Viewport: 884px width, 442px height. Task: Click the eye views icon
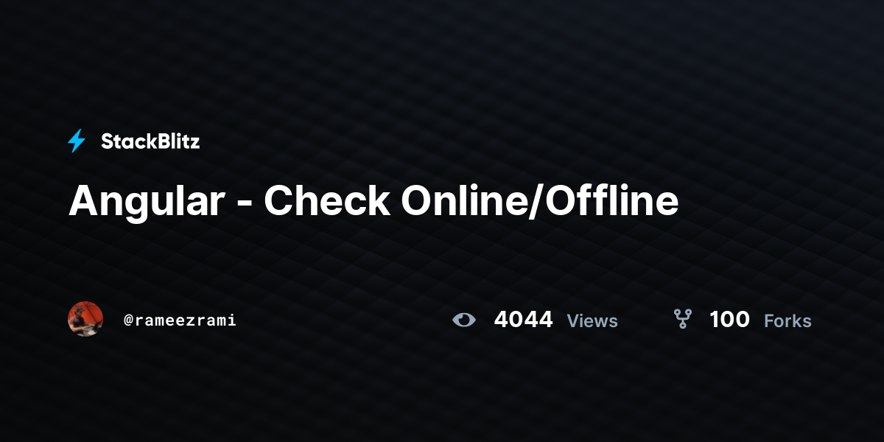point(464,320)
